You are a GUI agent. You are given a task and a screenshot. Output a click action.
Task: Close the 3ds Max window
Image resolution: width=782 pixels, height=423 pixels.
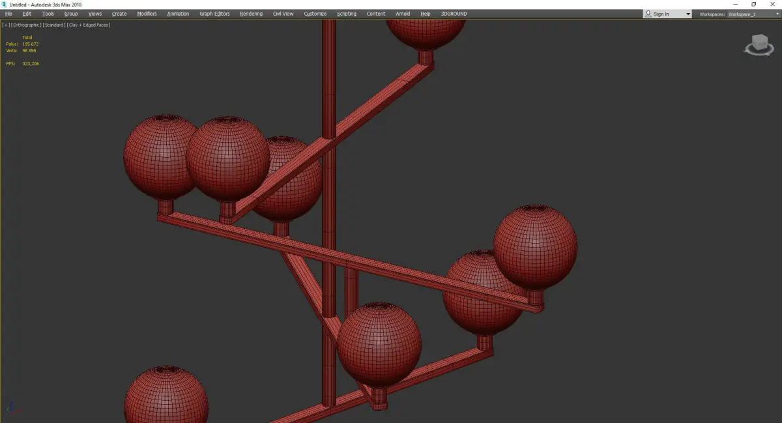pyautogui.click(x=772, y=5)
